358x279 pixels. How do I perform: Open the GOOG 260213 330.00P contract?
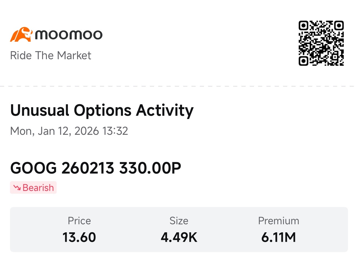[95, 168]
